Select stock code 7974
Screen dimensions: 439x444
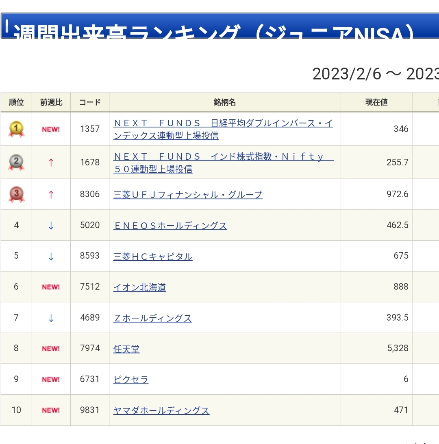tap(90, 348)
